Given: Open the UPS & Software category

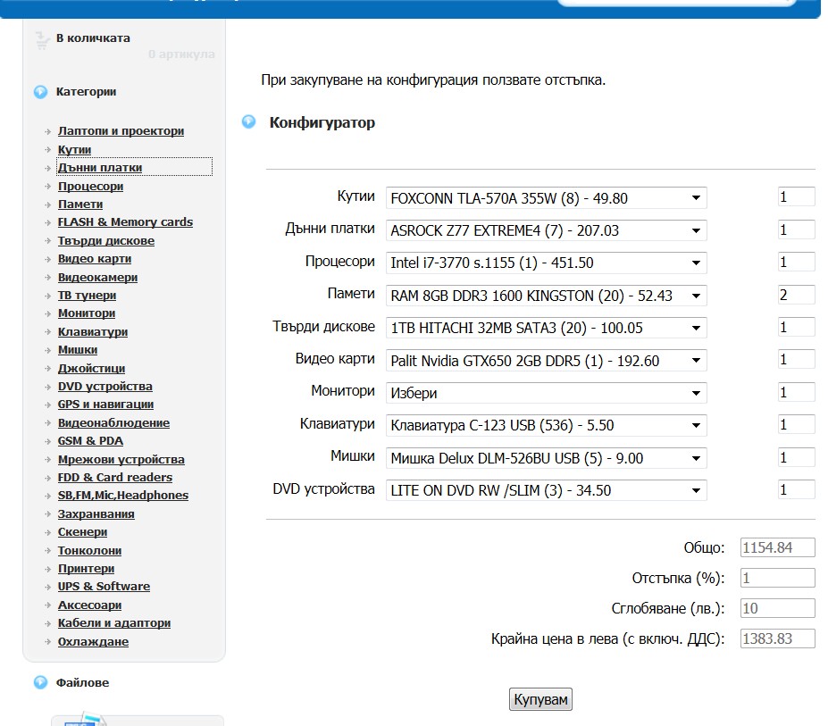Looking at the screenshot, I should pyautogui.click(x=104, y=587).
